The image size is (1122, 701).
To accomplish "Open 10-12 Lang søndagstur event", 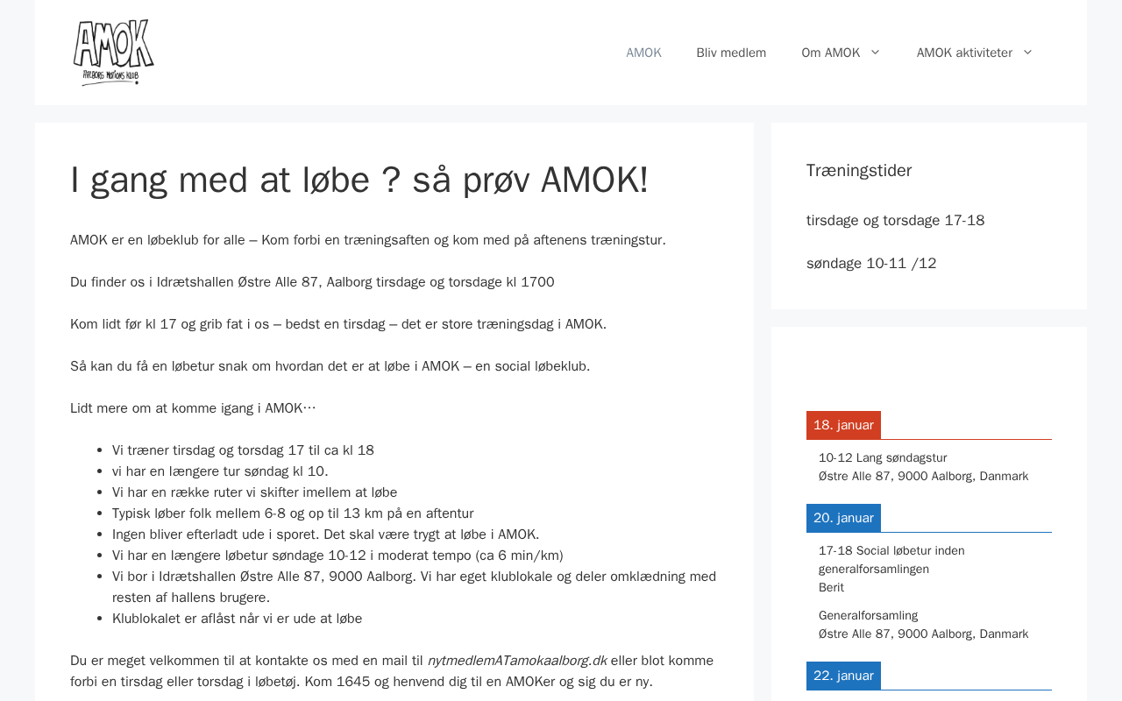I will (x=883, y=457).
